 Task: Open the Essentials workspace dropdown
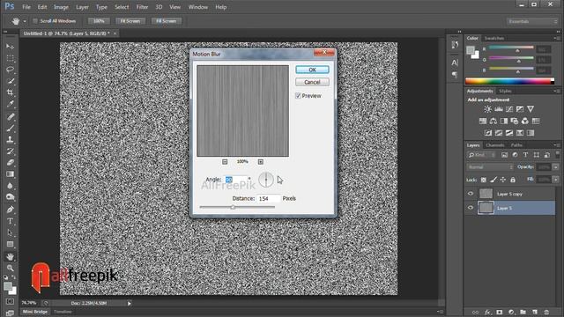[x=532, y=21]
